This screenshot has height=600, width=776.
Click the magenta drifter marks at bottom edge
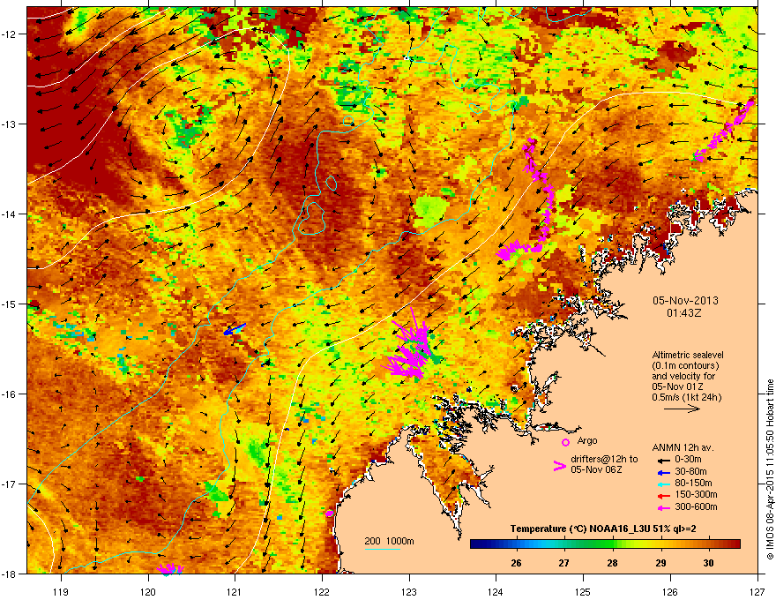[x=170, y=569]
